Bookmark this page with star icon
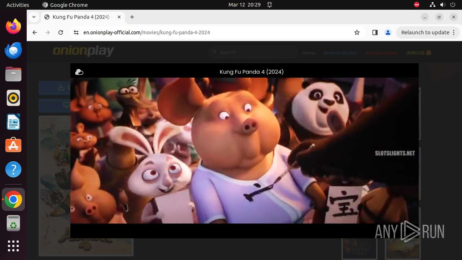This screenshot has width=462, height=260. pos(357,32)
